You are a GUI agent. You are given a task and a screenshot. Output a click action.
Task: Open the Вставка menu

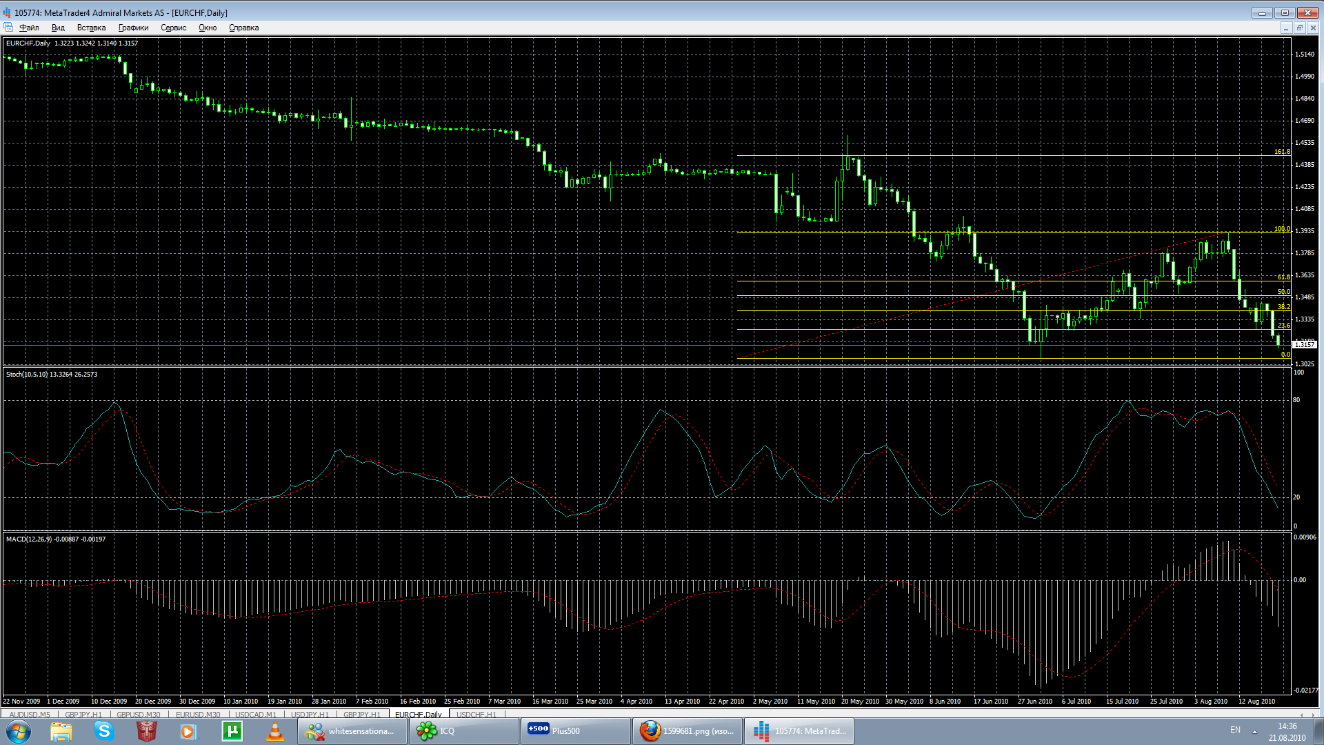coord(91,28)
